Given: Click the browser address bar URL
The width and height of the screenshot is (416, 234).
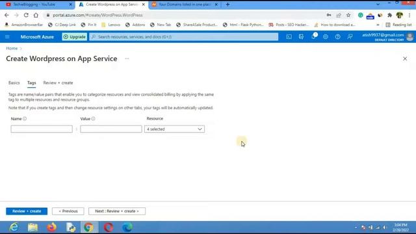Looking at the screenshot, I should [97, 15].
